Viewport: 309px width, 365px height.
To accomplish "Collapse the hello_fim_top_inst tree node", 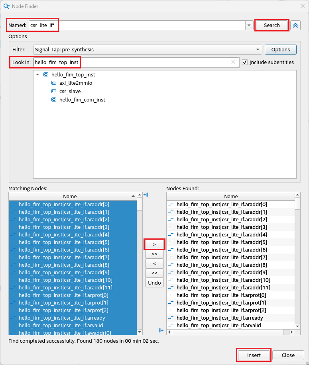I will tap(37, 75).
